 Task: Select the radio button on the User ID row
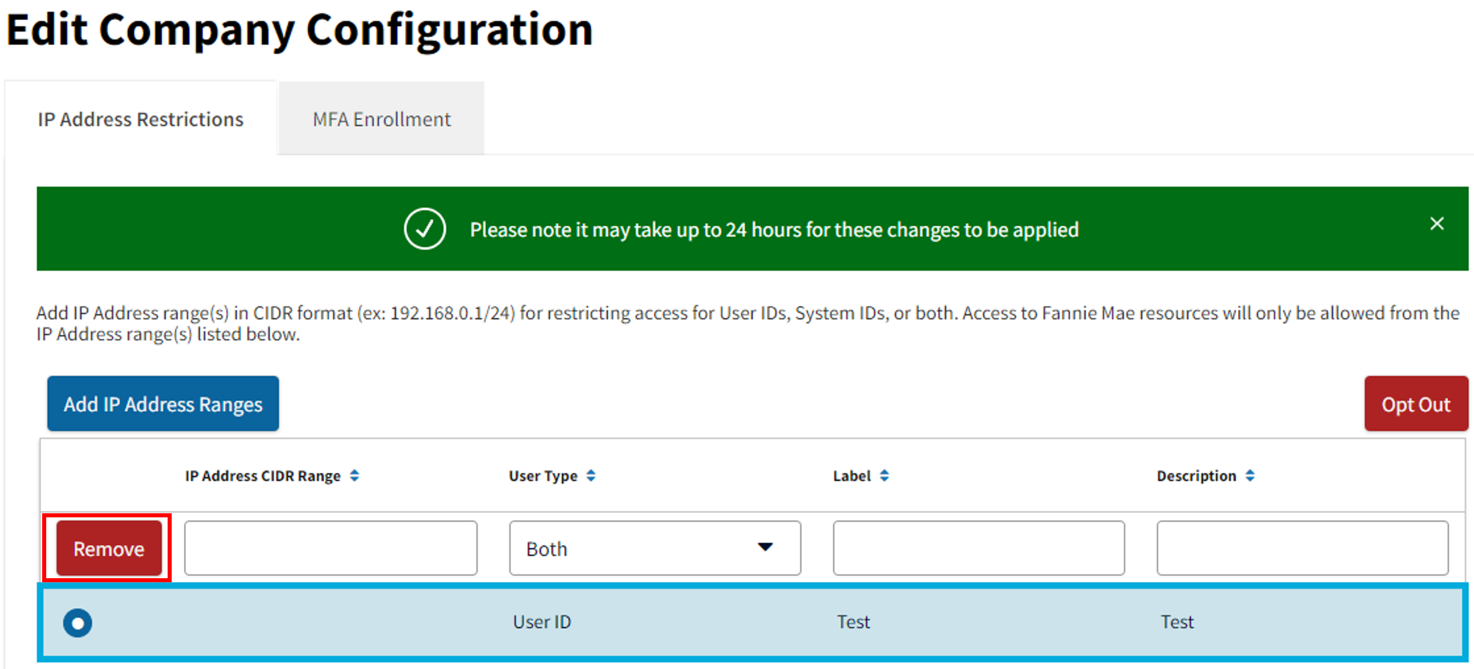coord(78,623)
